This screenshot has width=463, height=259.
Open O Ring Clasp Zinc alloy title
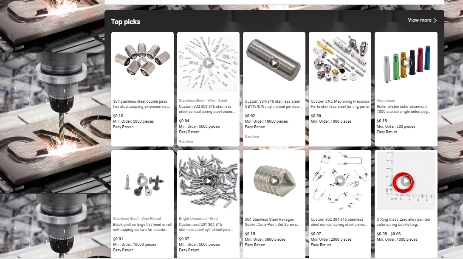403,222
